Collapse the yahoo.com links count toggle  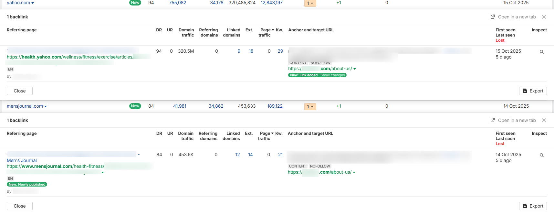[310, 3]
